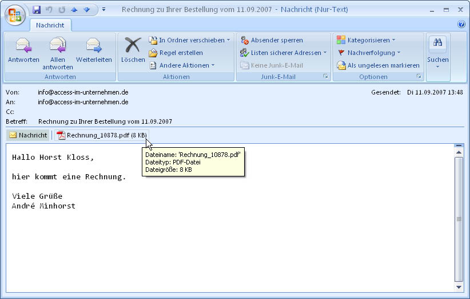
Task: Click the Undo arrow in quick access toolbar
Action: [49, 10]
